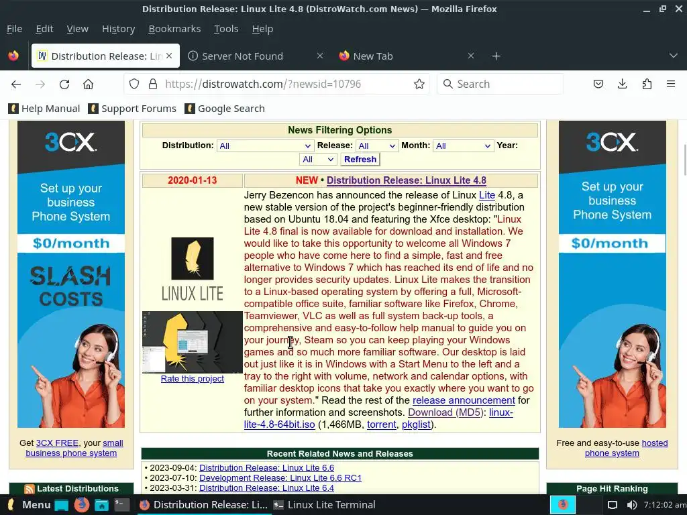Open the file manager taskbar launcher
687x515 pixels.
[x=102, y=505]
